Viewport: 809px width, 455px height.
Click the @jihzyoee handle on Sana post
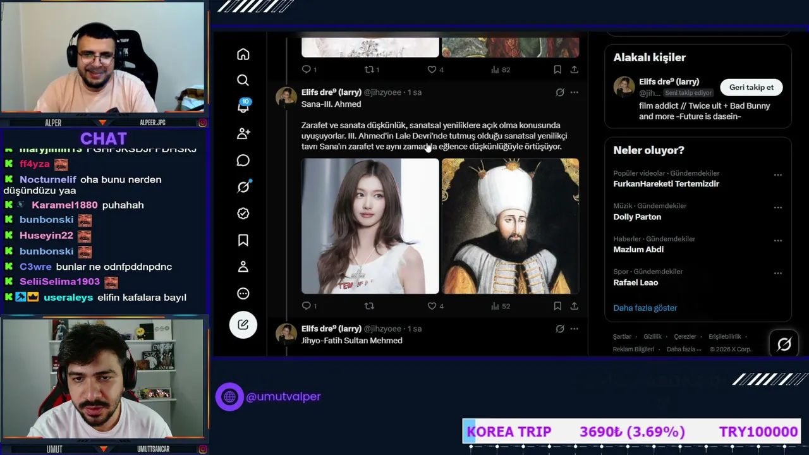pyautogui.click(x=382, y=92)
